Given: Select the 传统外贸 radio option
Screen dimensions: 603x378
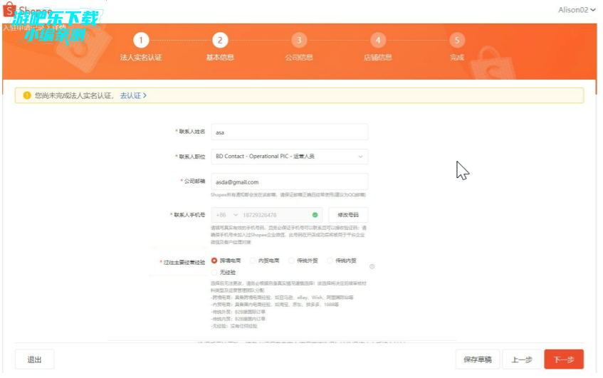Looking at the screenshot, I should 291,261.
